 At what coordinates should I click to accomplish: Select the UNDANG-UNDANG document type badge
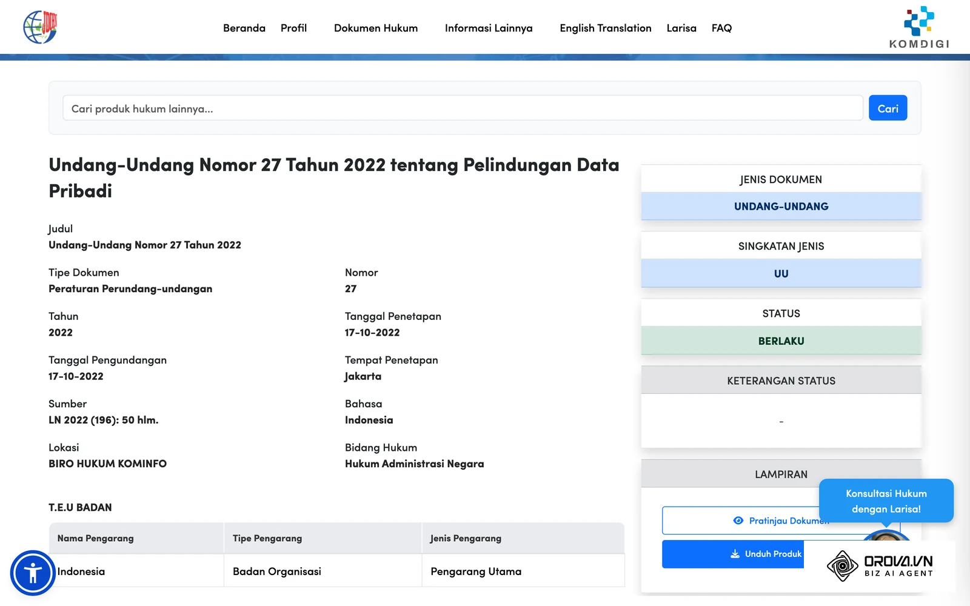781,206
